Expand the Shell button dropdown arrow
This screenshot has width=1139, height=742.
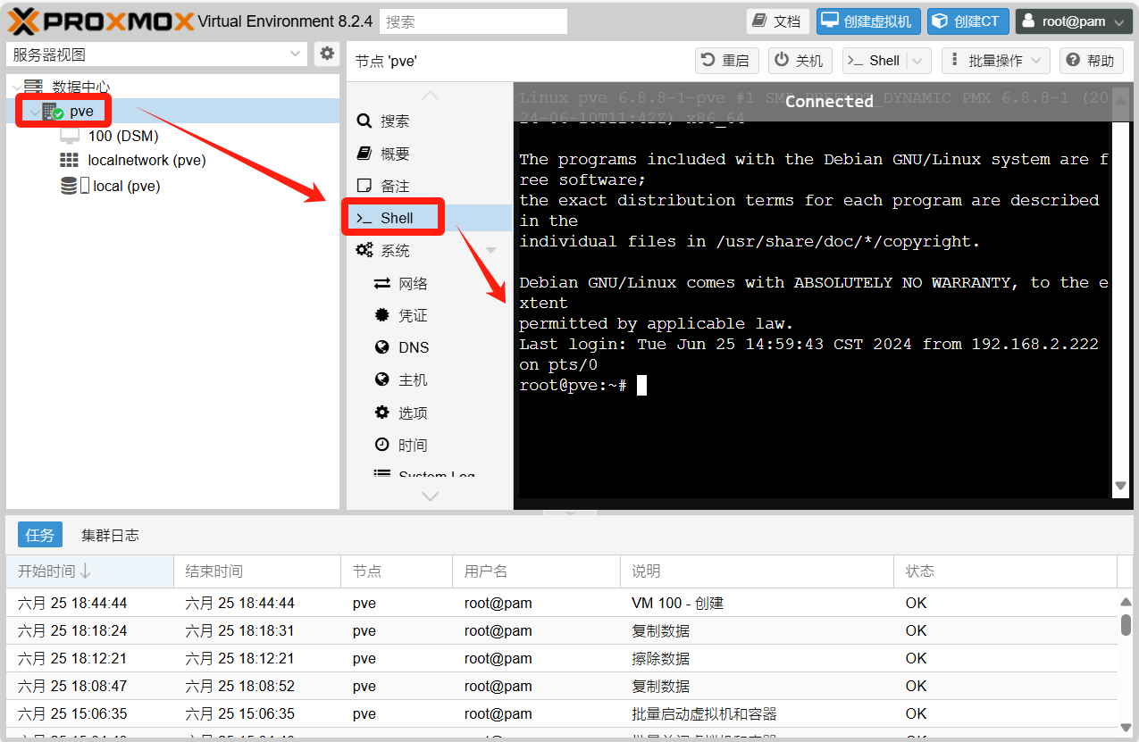pos(917,61)
